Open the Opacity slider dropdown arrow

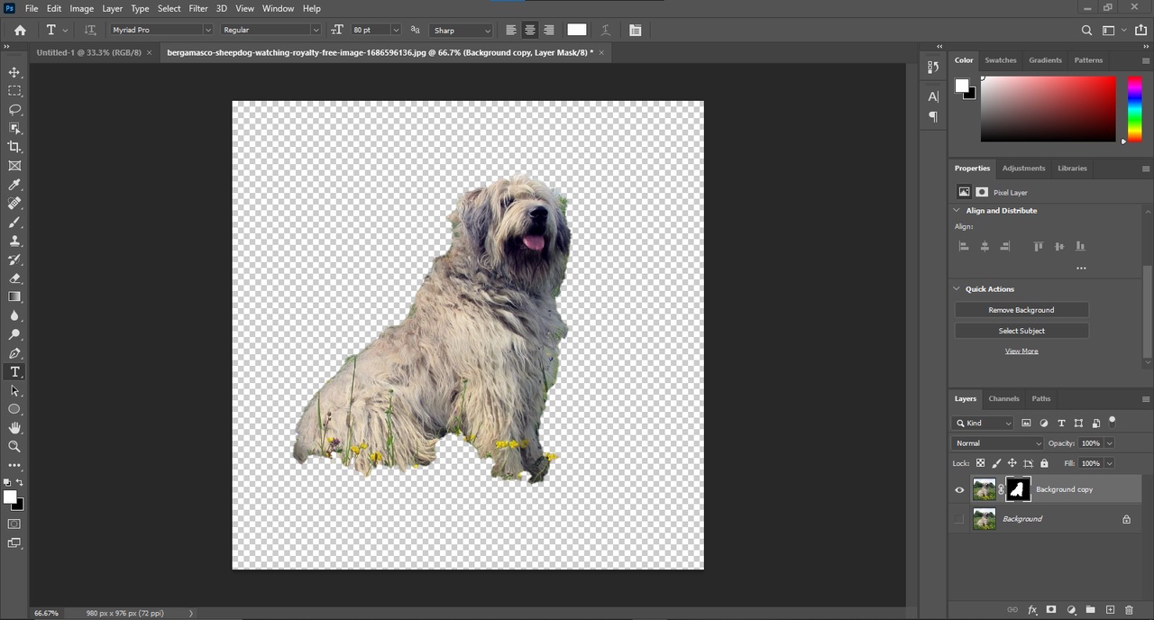[x=1109, y=443]
